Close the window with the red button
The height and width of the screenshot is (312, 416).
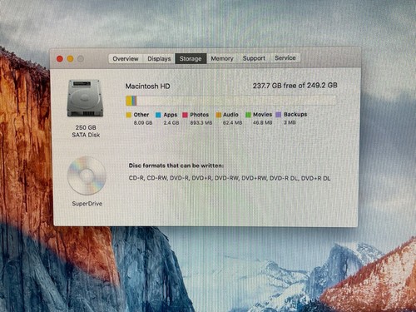point(60,59)
